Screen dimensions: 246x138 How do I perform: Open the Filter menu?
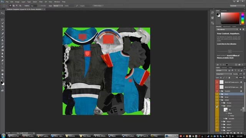41,2
